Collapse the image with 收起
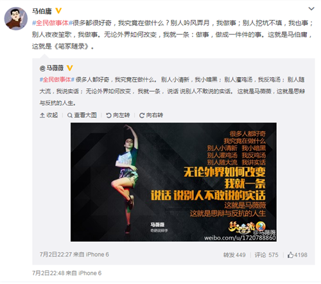The width and height of the screenshot is (321, 284). [49, 115]
